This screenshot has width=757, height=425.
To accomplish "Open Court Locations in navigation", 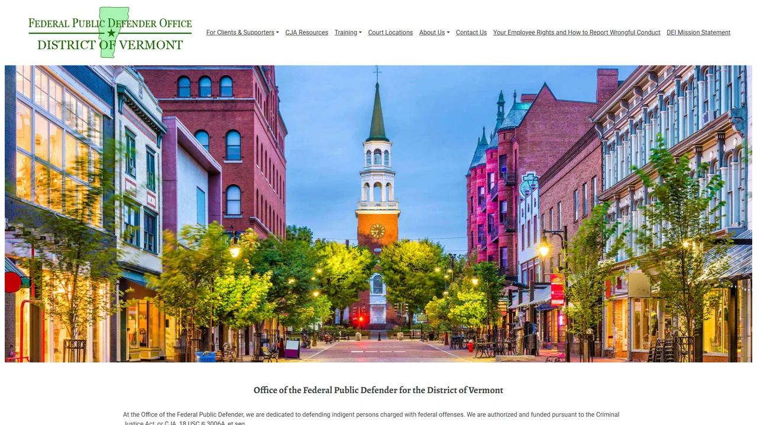I will click(x=390, y=32).
